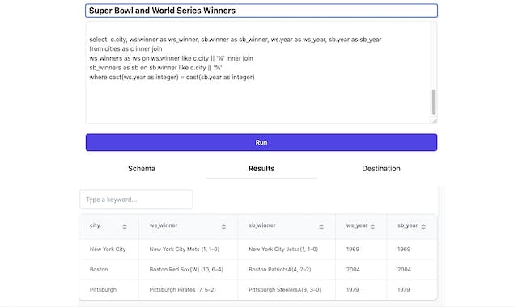Click inside the SQL query editor
This screenshot has width=514, height=307.
258,73
